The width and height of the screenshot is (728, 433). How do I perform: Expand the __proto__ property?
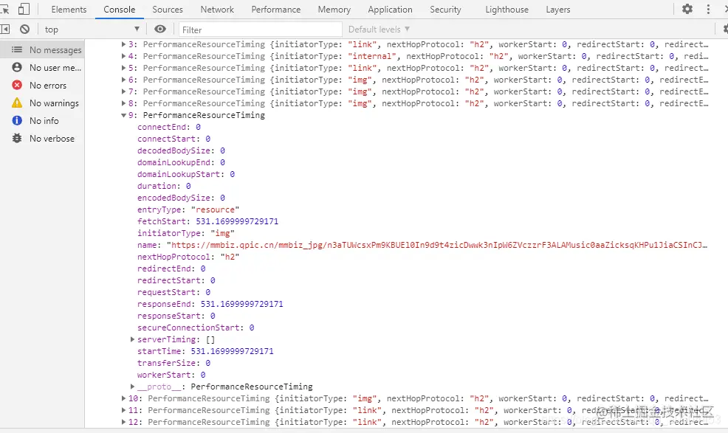click(132, 386)
